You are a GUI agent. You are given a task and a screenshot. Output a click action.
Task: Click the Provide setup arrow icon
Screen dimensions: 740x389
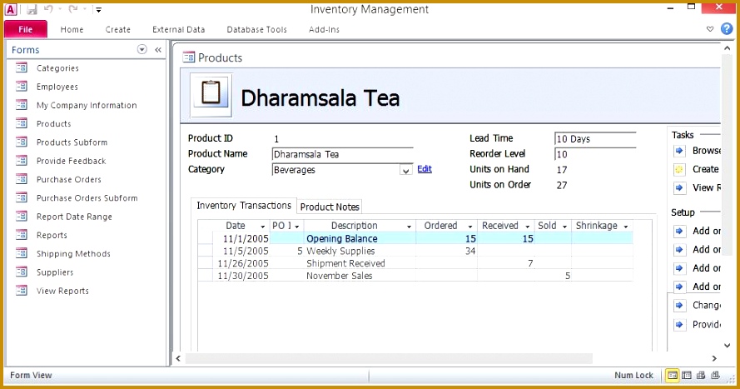click(x=679, y=324)
